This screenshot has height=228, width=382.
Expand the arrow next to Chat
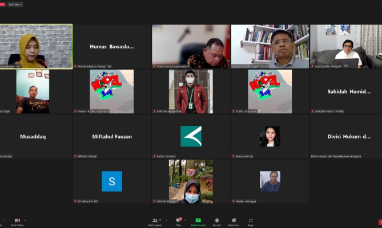(x=185, y=219)
